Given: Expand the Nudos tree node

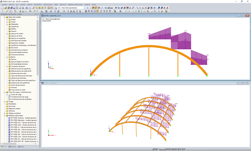Looking at the screenshot, I should (x=7, y=19).
